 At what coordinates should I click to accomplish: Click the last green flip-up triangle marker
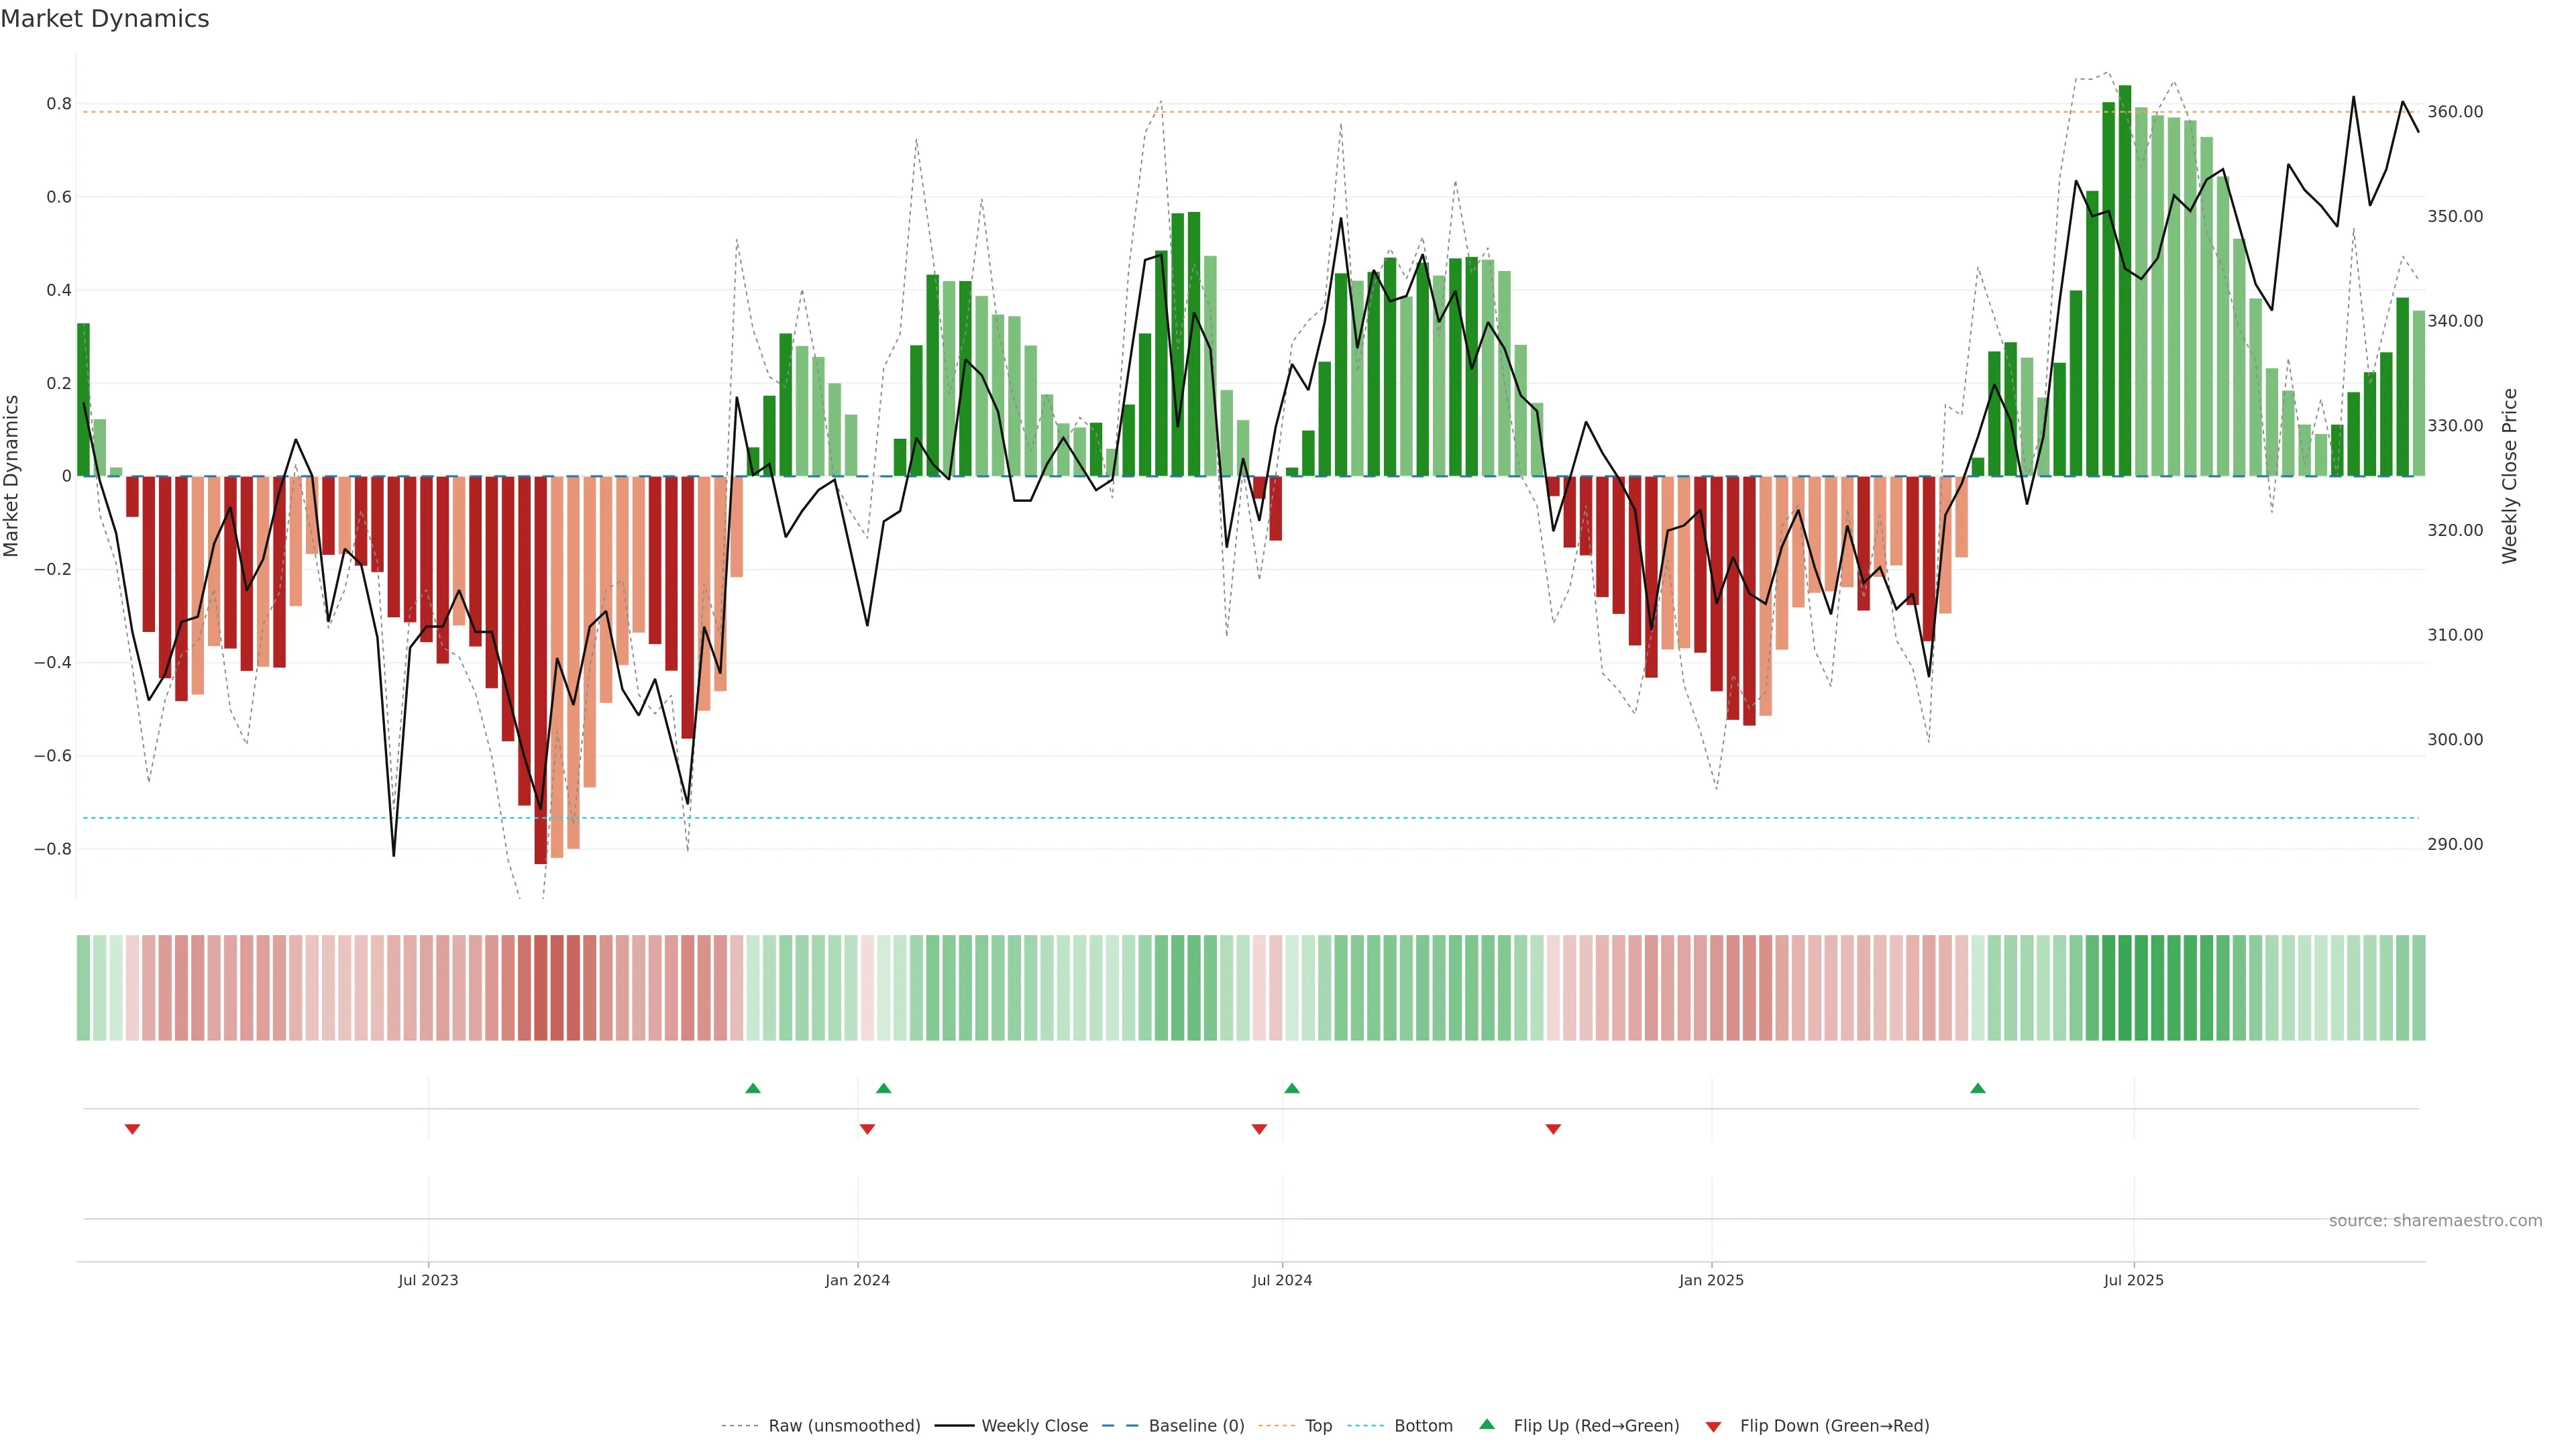pyautogui.click(x=1977, y=1088)
